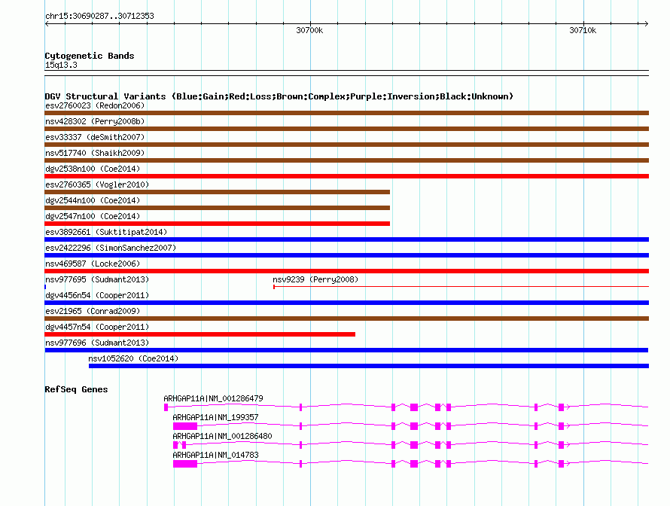
Task: Click the red dgv2538n100 (Coe2014) bar
Action: point(346,176)
